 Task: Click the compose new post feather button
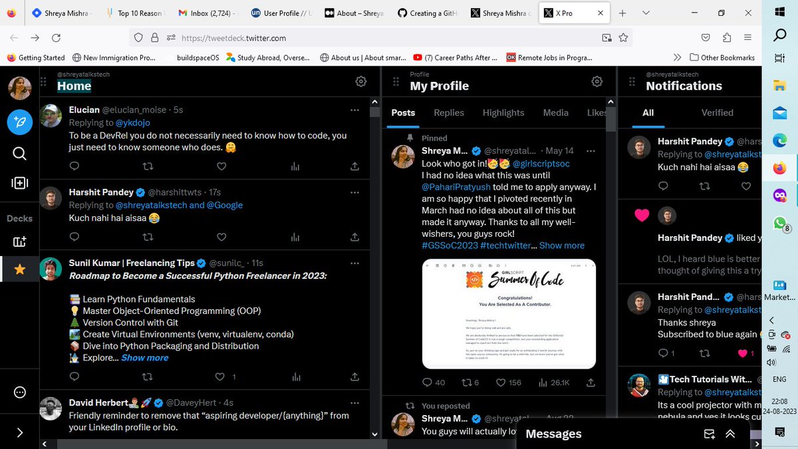click(x=19, y=122)
